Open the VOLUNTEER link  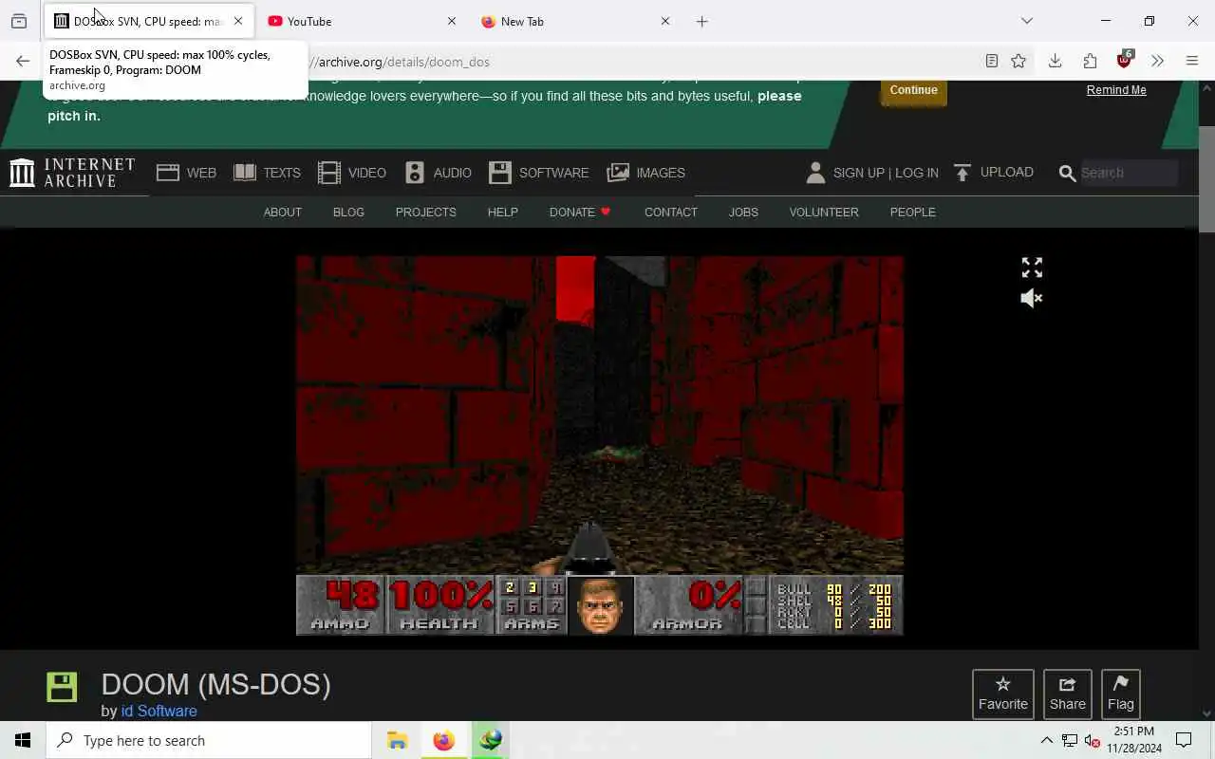point(824,212)
